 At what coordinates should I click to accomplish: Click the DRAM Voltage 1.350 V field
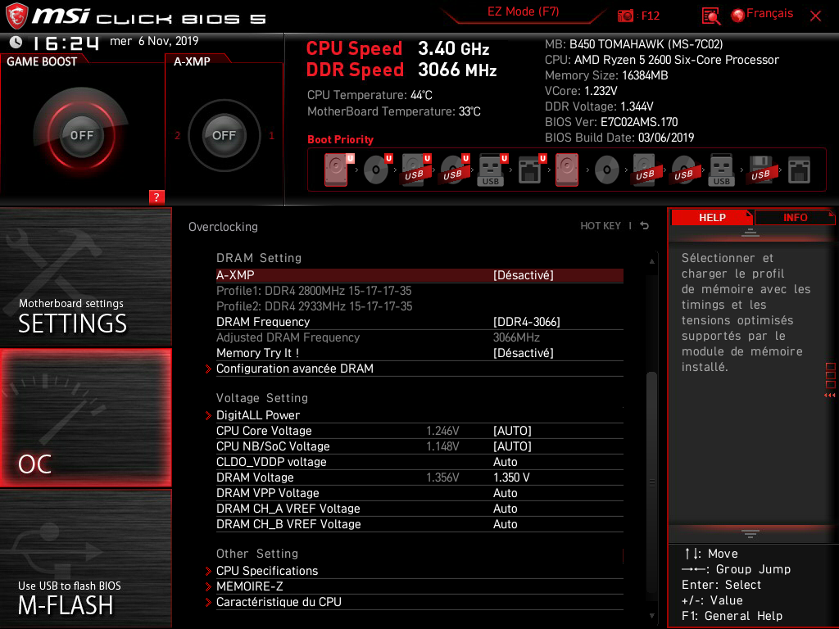pyautogui.click(x=511, y=477)
